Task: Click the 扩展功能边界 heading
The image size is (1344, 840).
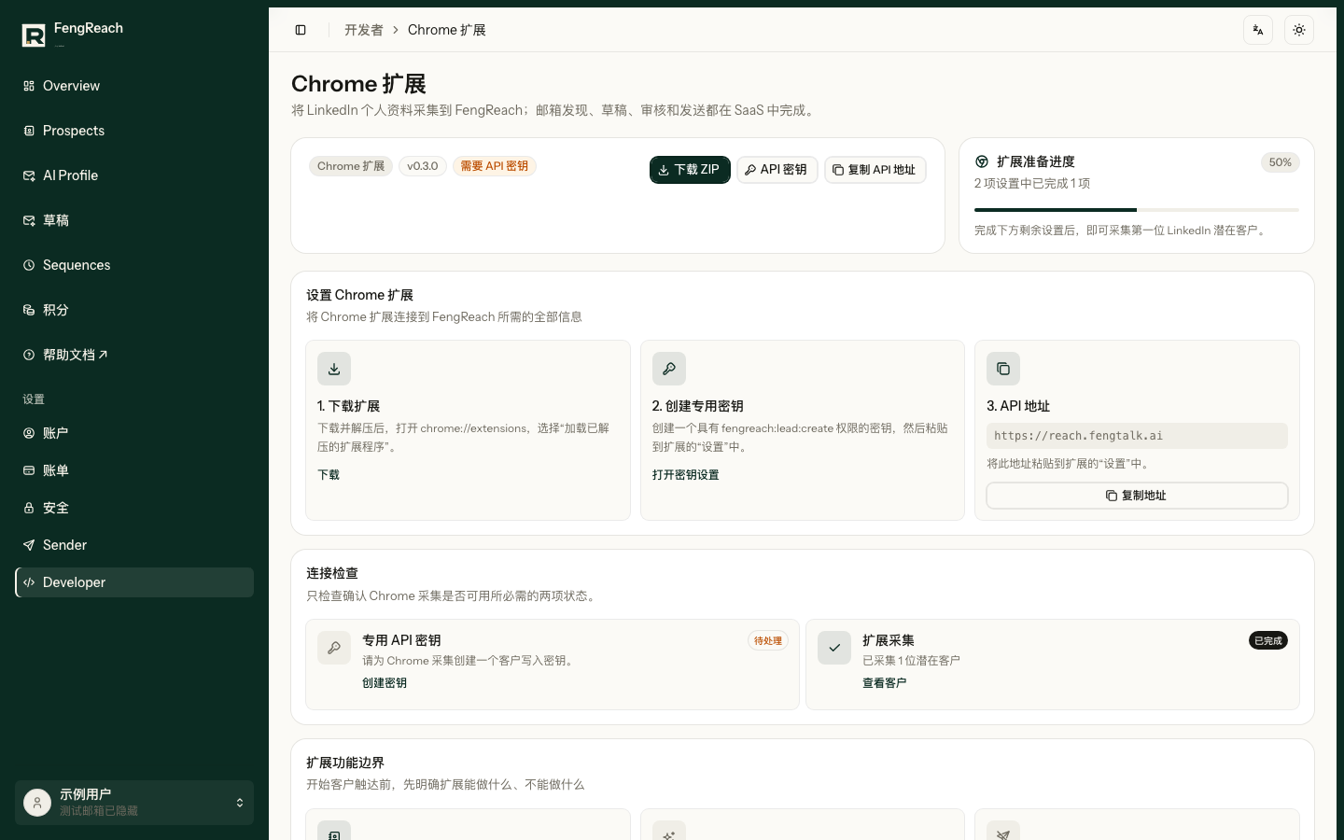Action: pyautogui.click(x=345, y=763)
